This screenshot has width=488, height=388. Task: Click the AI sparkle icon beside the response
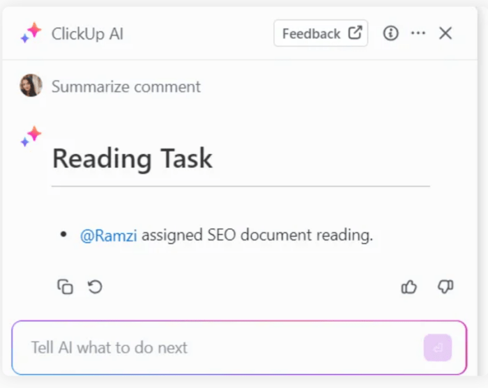tap(31, 137)
